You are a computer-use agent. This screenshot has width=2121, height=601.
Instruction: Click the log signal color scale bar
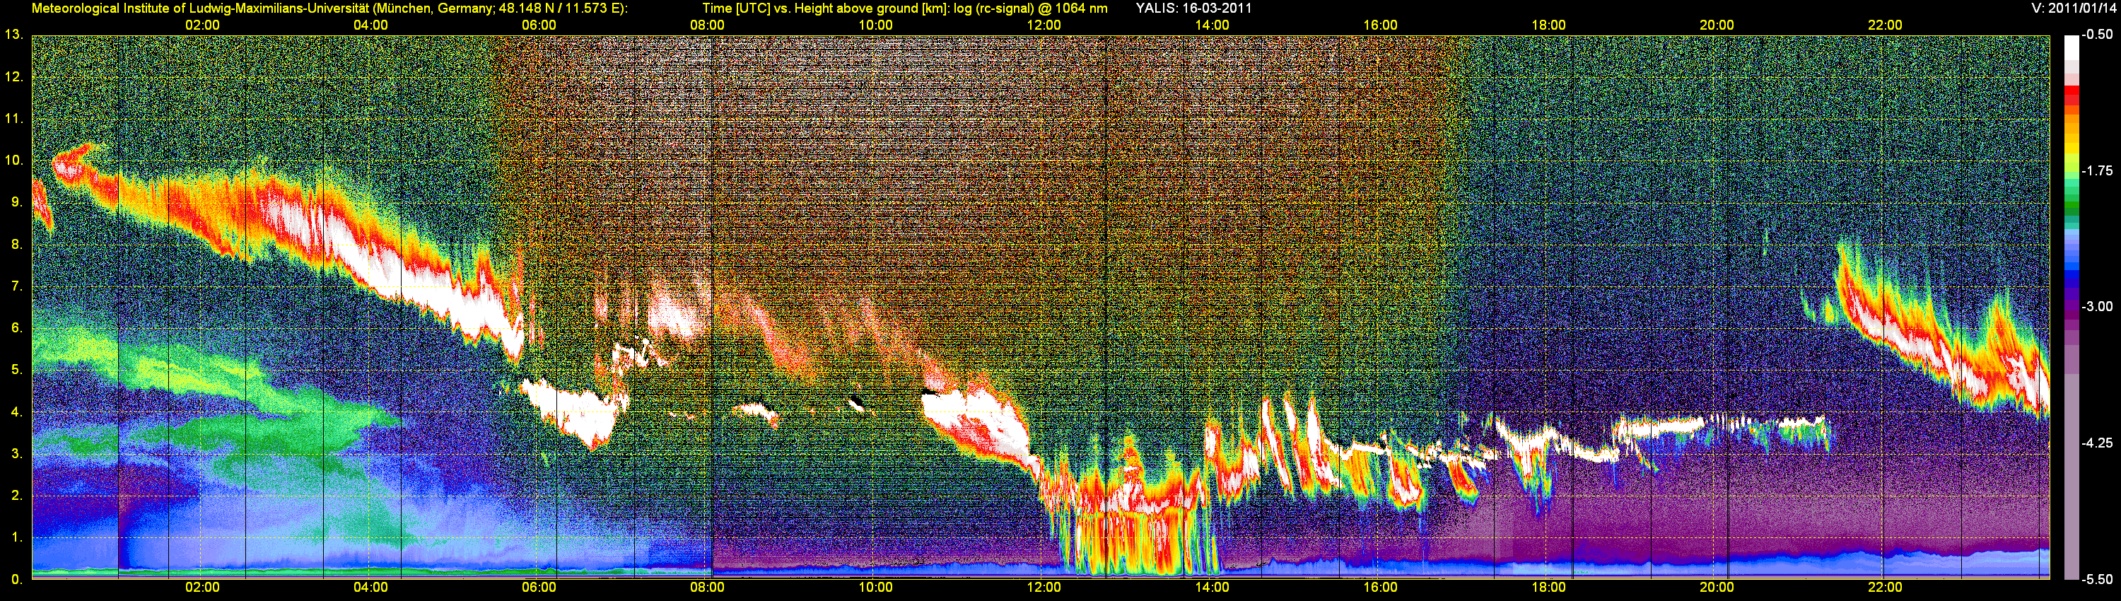pos(2072,307)
